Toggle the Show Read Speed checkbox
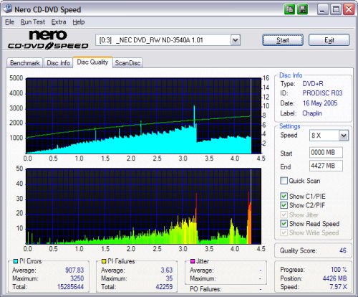Viewport: 358px width, 297px height. click(284, 224)
